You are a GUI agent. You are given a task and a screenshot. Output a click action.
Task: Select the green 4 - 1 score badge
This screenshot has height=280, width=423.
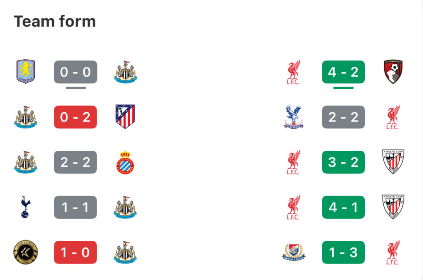pos(343,207)
